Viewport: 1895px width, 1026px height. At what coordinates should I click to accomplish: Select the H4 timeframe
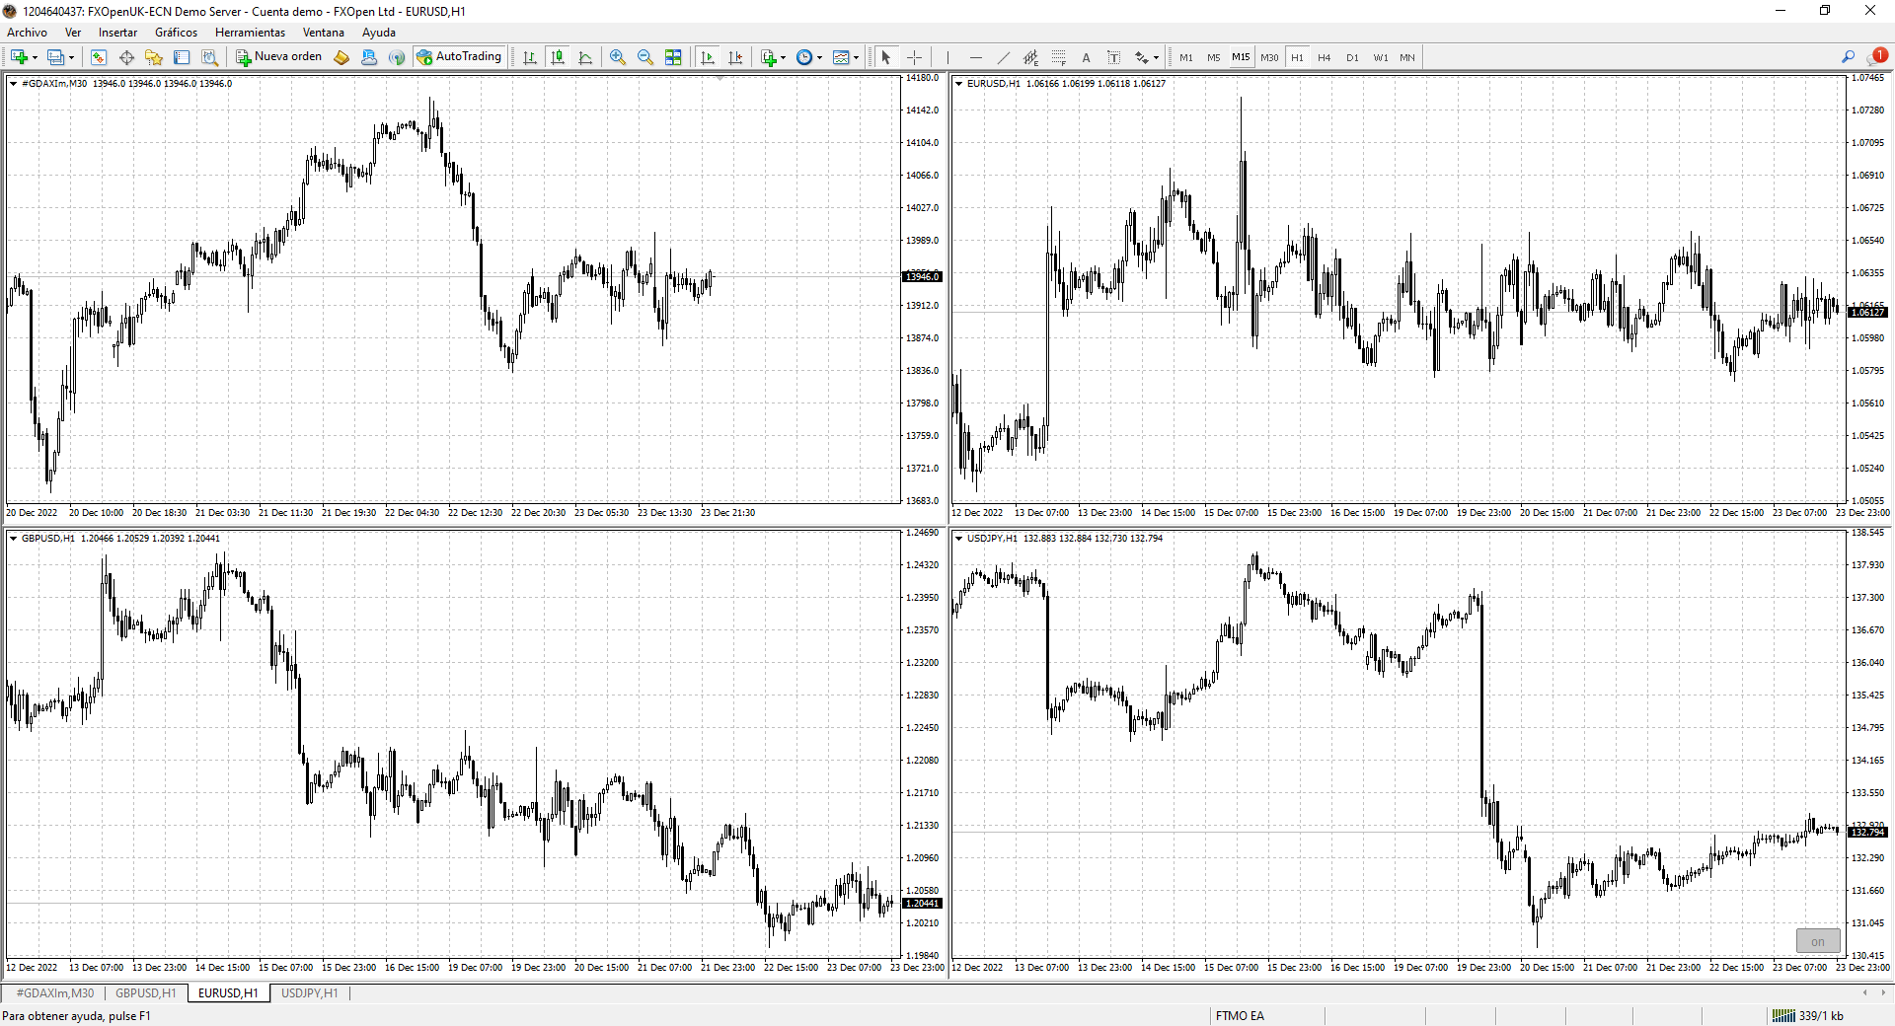click(x=1325, y=57)
